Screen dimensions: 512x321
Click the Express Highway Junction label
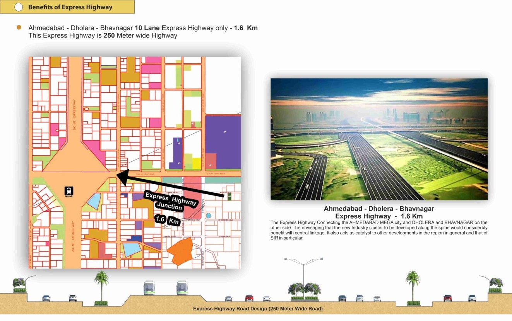click(171, 201)
